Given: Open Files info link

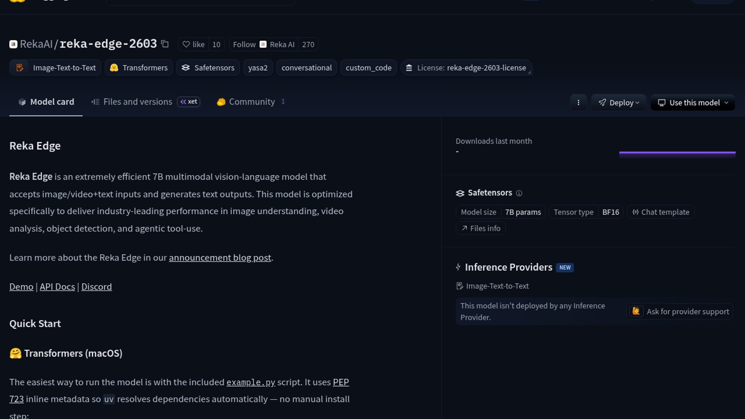Looking at the screenshot, I should [480, 229].
